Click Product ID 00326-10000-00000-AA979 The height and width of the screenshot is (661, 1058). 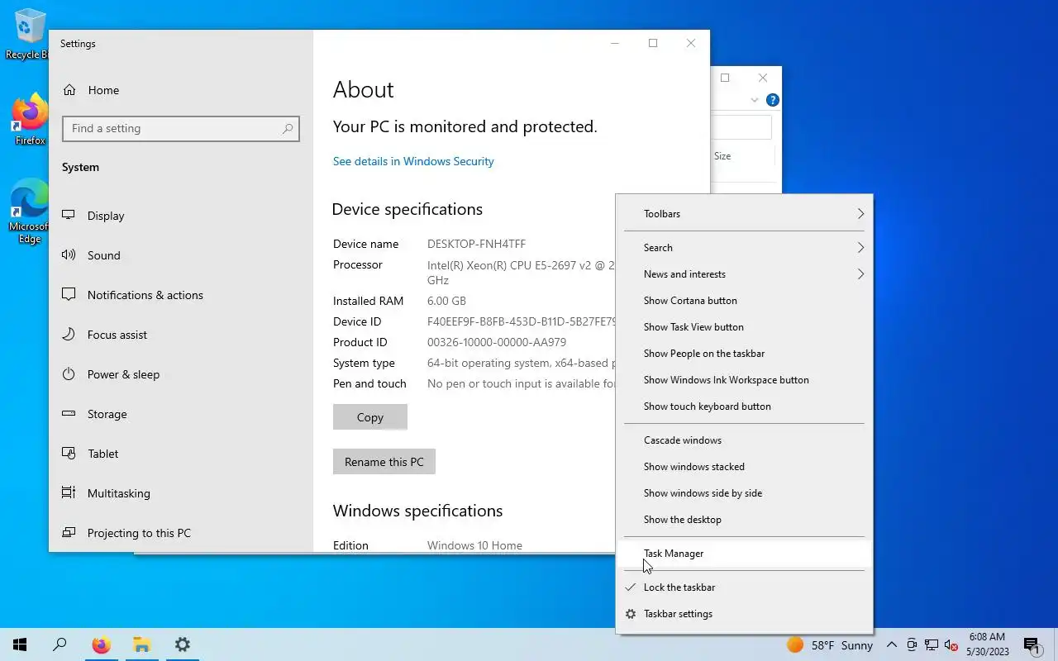[x=497, y=342]
